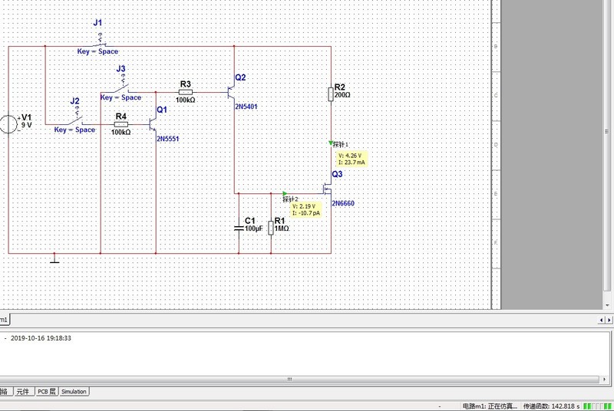Screen dimensions: 614x411
Task: Click the ground symbol at bottom left
Action: pos(54,259)
